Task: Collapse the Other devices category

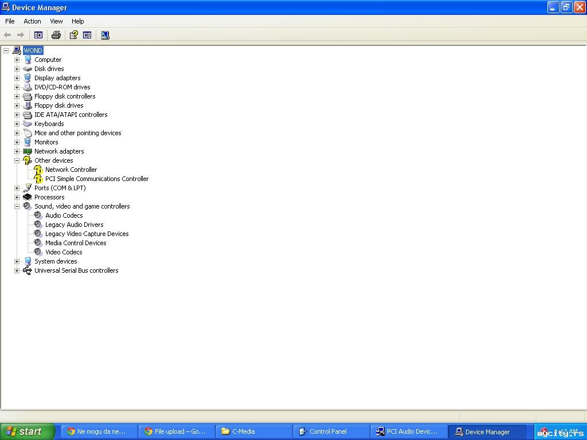Action: [17, 160]
